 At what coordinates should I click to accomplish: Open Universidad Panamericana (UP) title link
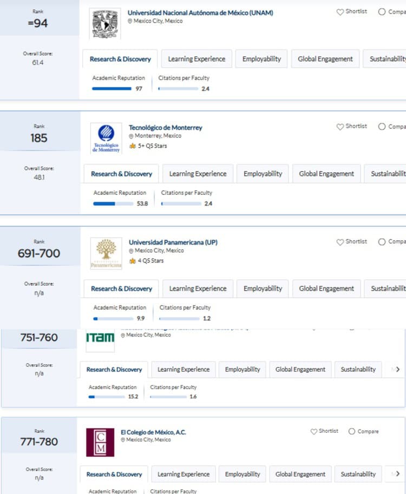coord(173,242)
